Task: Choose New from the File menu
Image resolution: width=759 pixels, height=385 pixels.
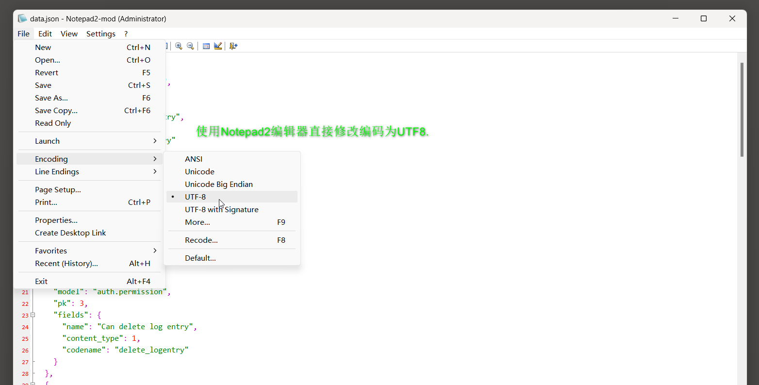Action: tap(90, 47)
